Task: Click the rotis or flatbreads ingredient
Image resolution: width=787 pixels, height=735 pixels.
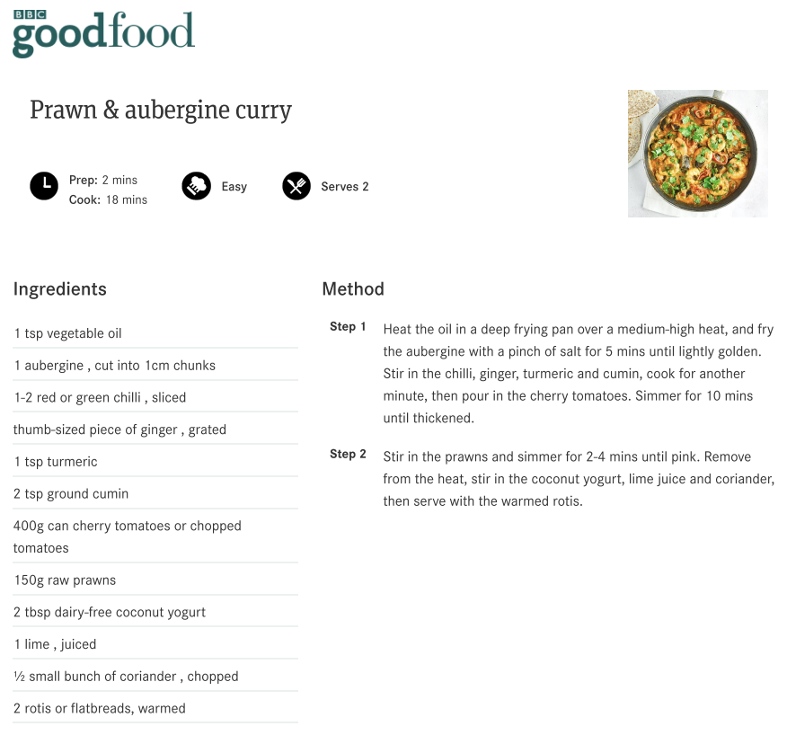Action: (x=100, y=709)
